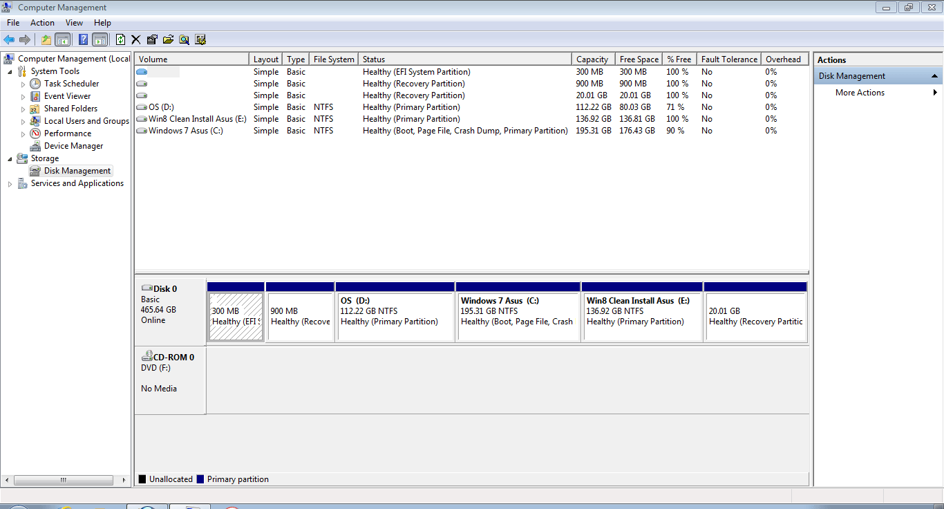Select the Windows 7 Asus (C:) list row
This screenshot has height=509, width=944.
(471, 131)
